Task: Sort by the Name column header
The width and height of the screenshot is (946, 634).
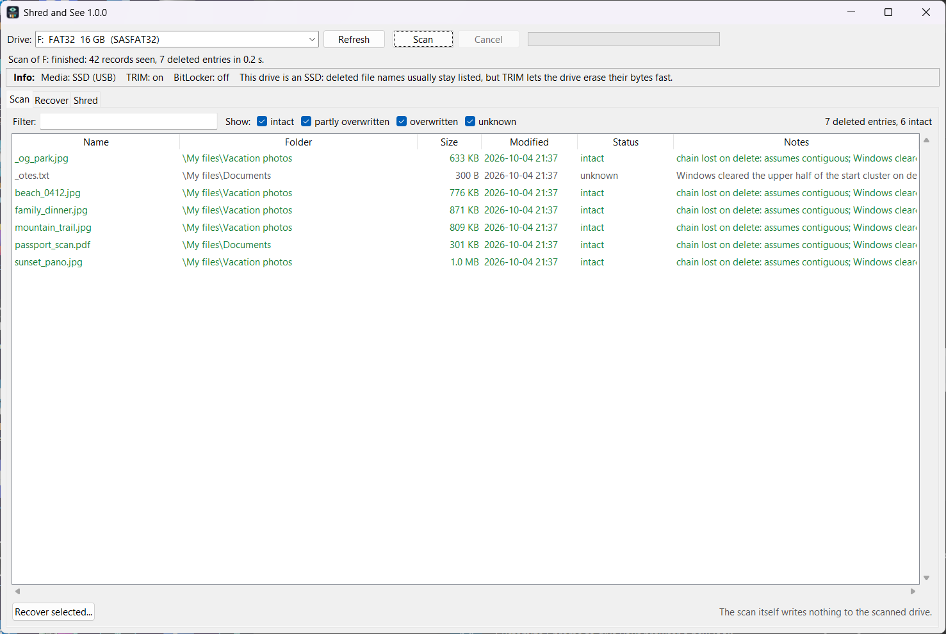Action: (x=96, y=142)
